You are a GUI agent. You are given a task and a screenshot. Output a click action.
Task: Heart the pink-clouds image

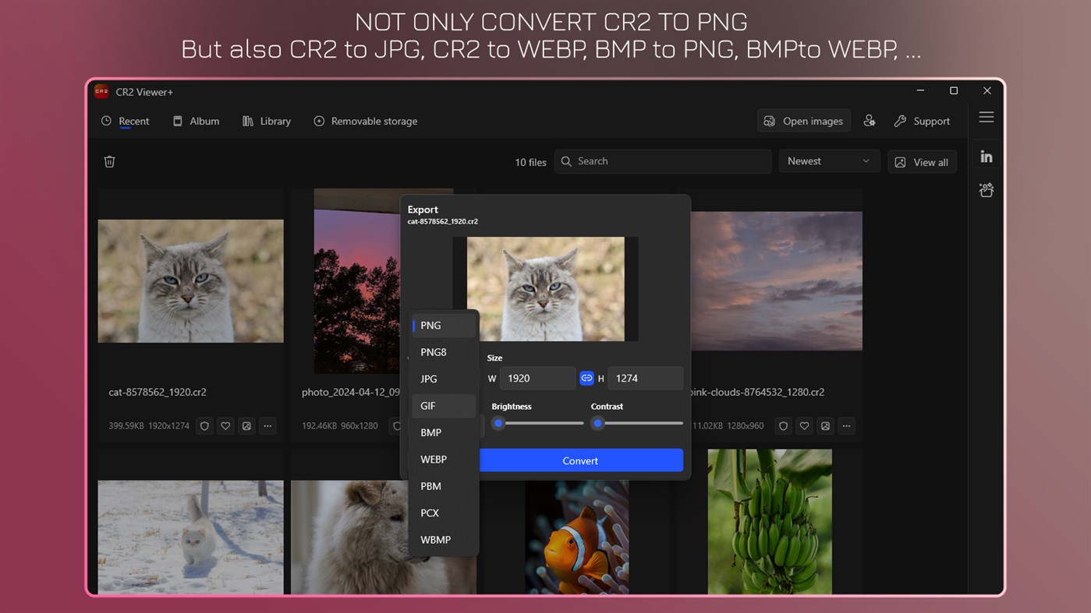[804, 426]
